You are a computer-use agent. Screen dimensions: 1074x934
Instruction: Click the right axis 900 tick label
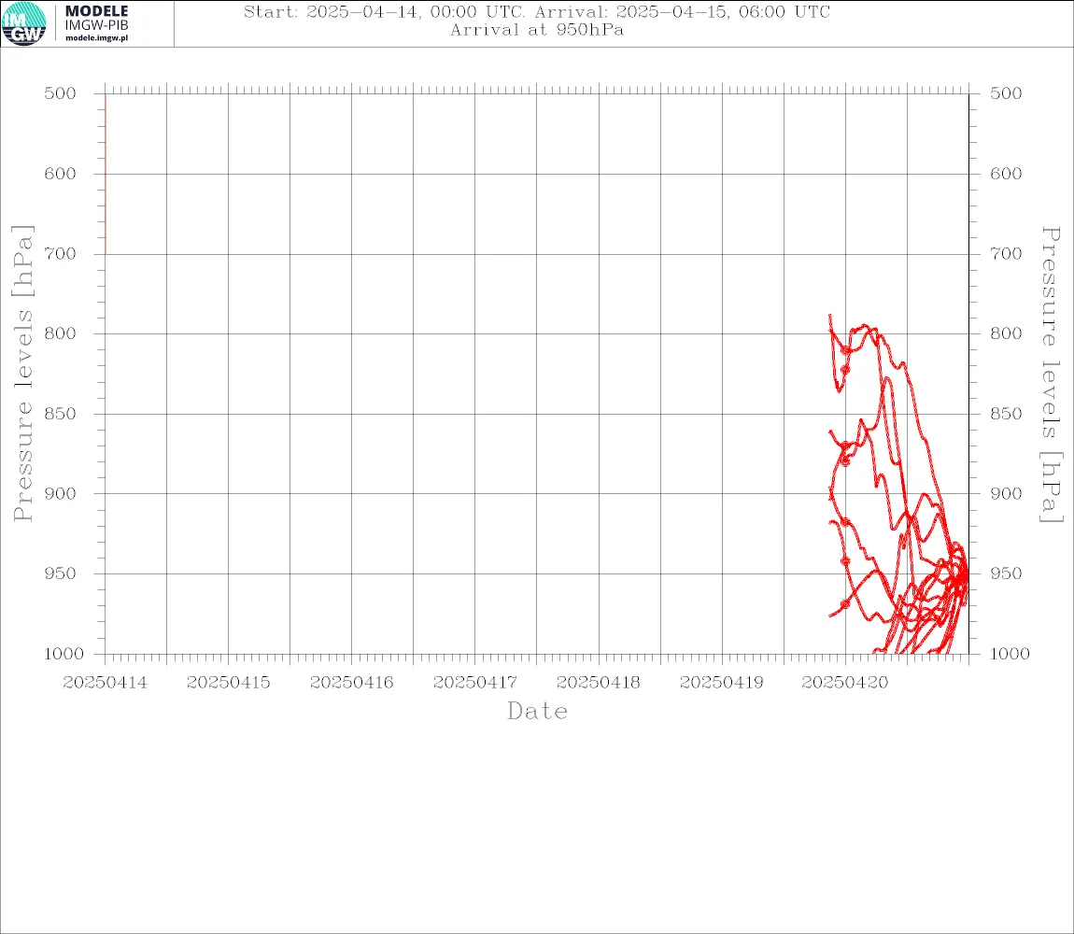pyautogui.click(x=1006, y=493)
